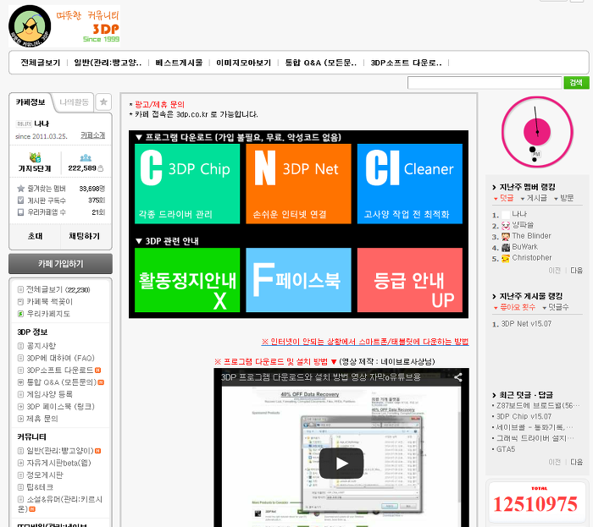Open the 등급 안내 UP tile
Viewport: 593px width, 527px height.
pos(409,280)
